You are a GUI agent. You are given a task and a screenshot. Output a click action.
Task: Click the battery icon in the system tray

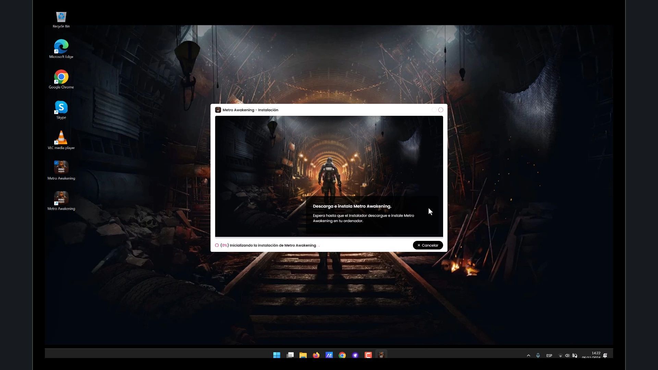[575, 356]
